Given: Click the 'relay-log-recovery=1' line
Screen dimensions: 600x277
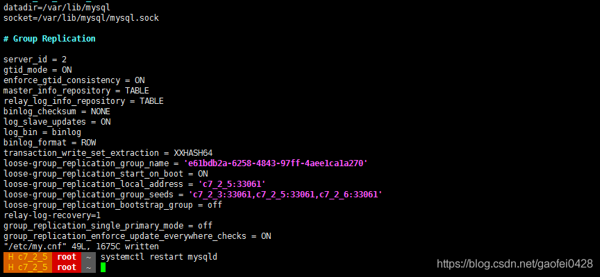Looking at the screenshot, I should pos(52,215).
